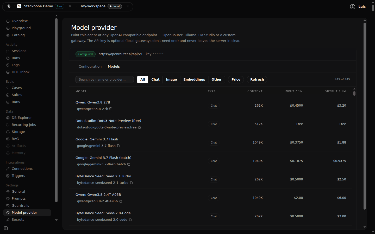
Task: Copy the bytedance-seed/seed-2-1-turbo model ID
Action: coord(131,183)
